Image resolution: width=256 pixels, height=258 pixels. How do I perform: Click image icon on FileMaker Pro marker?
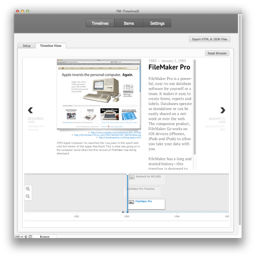pyautogui.click(x=131, y=202)
